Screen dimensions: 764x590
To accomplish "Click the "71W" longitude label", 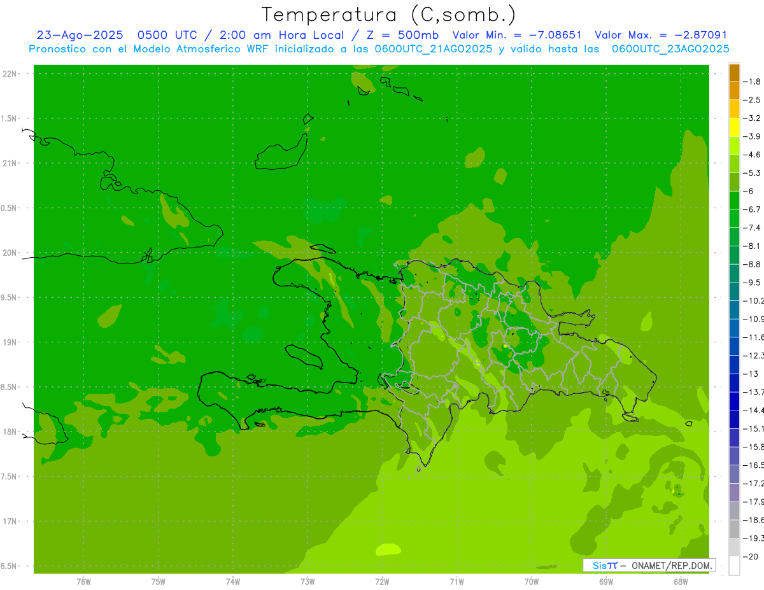I will pos(456,582).
